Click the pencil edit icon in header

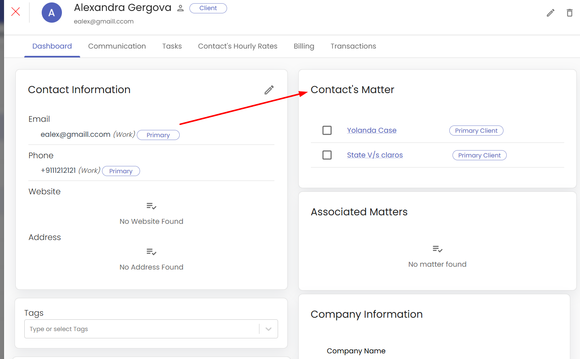click(x=550, y=13)
